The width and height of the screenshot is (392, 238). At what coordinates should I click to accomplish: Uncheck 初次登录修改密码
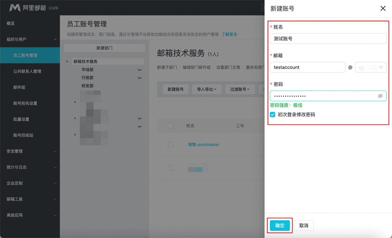tap(272, 114)
